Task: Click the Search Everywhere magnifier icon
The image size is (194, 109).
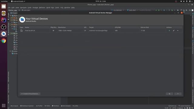Action: point(190,10)
